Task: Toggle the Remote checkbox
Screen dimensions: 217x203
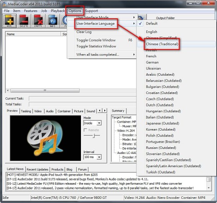Action: click(86, 130)
